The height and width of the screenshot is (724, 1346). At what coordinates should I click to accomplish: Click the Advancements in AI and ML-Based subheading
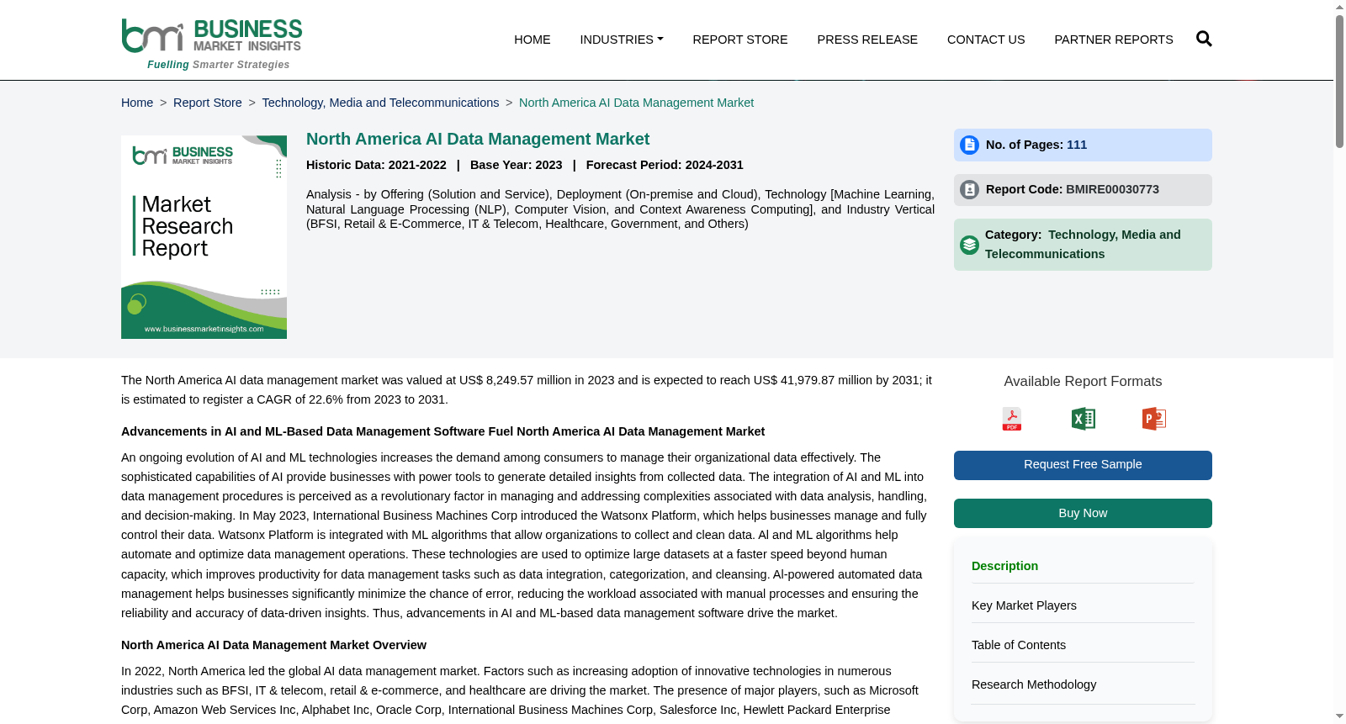pos(442,431)
